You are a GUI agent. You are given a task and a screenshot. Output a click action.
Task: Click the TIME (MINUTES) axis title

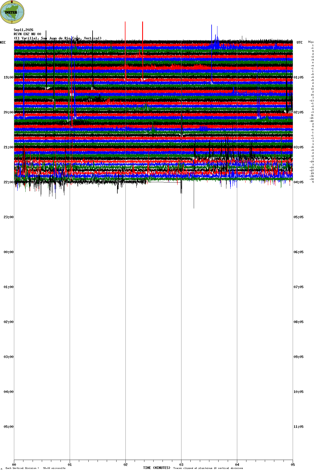coord(157,468)
